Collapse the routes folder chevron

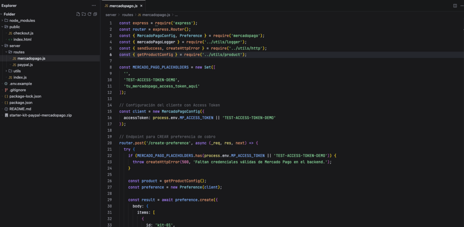click(x=6, y=52)
